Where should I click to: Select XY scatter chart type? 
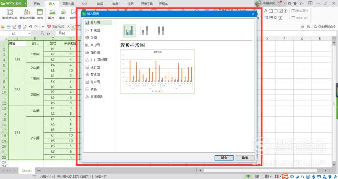click(x=97, y=60)
